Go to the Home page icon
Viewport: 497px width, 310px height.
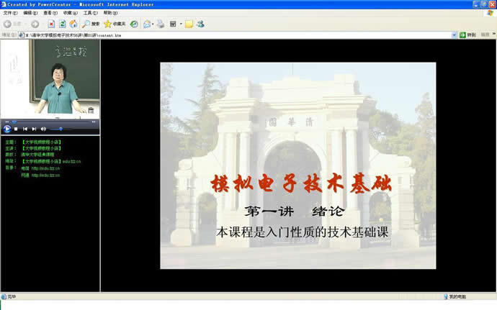73,24
